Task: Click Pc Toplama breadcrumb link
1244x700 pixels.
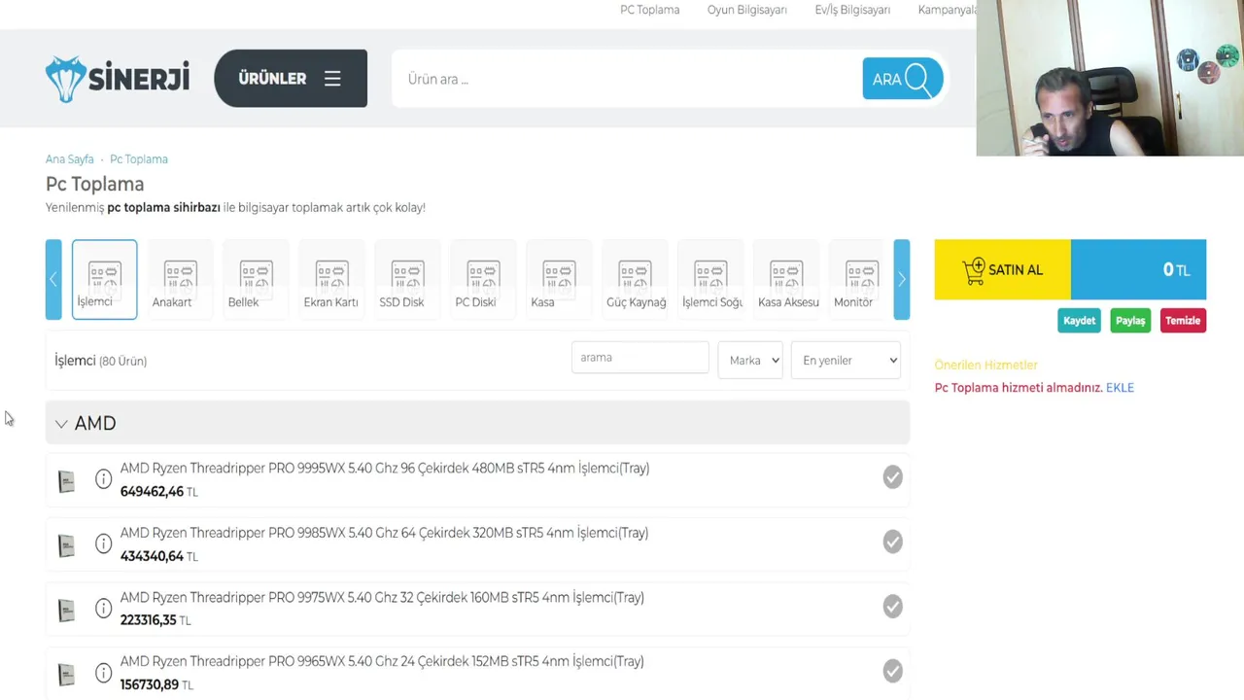Action: [139, 159]
